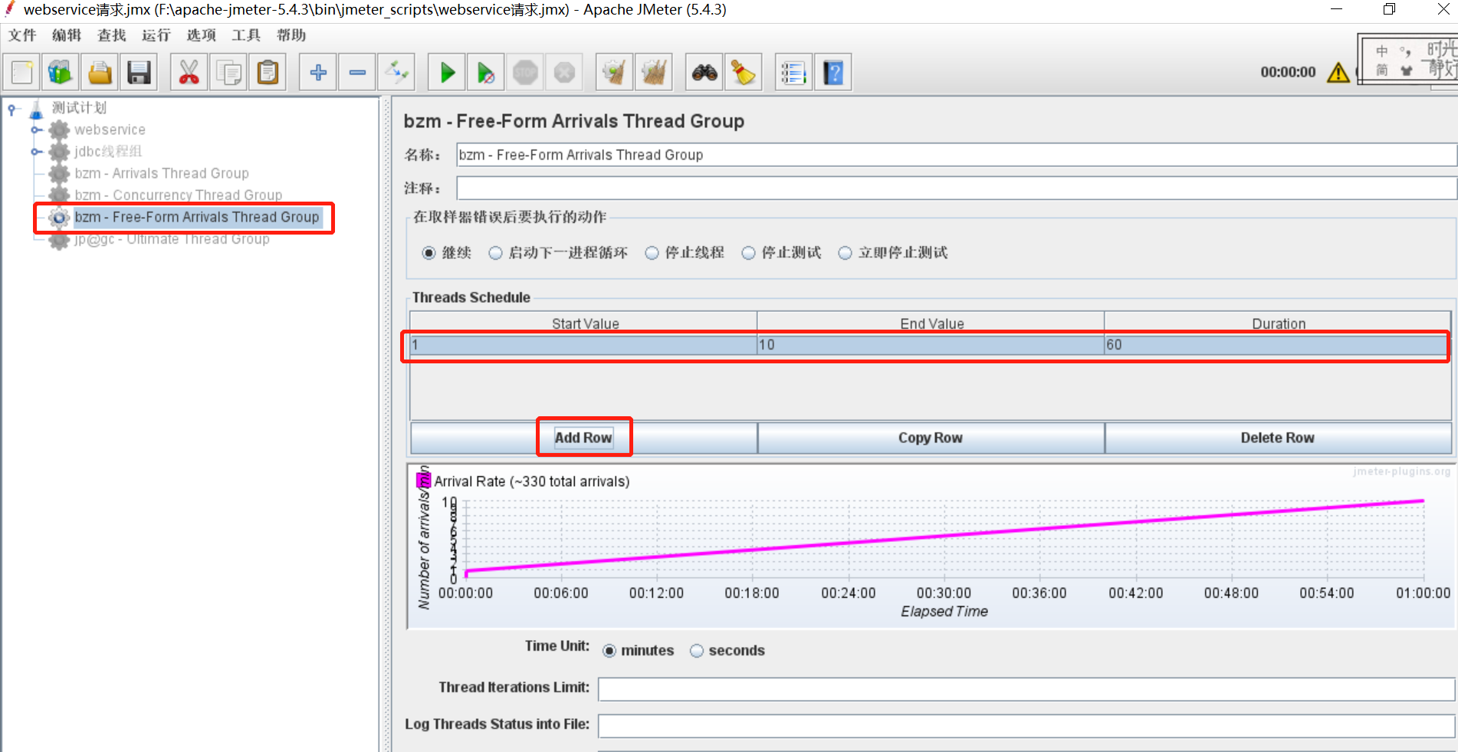The height and width of the screenshot is (752, 1458).
Task: Click the Duration column header
Action: coord(1278,323)
